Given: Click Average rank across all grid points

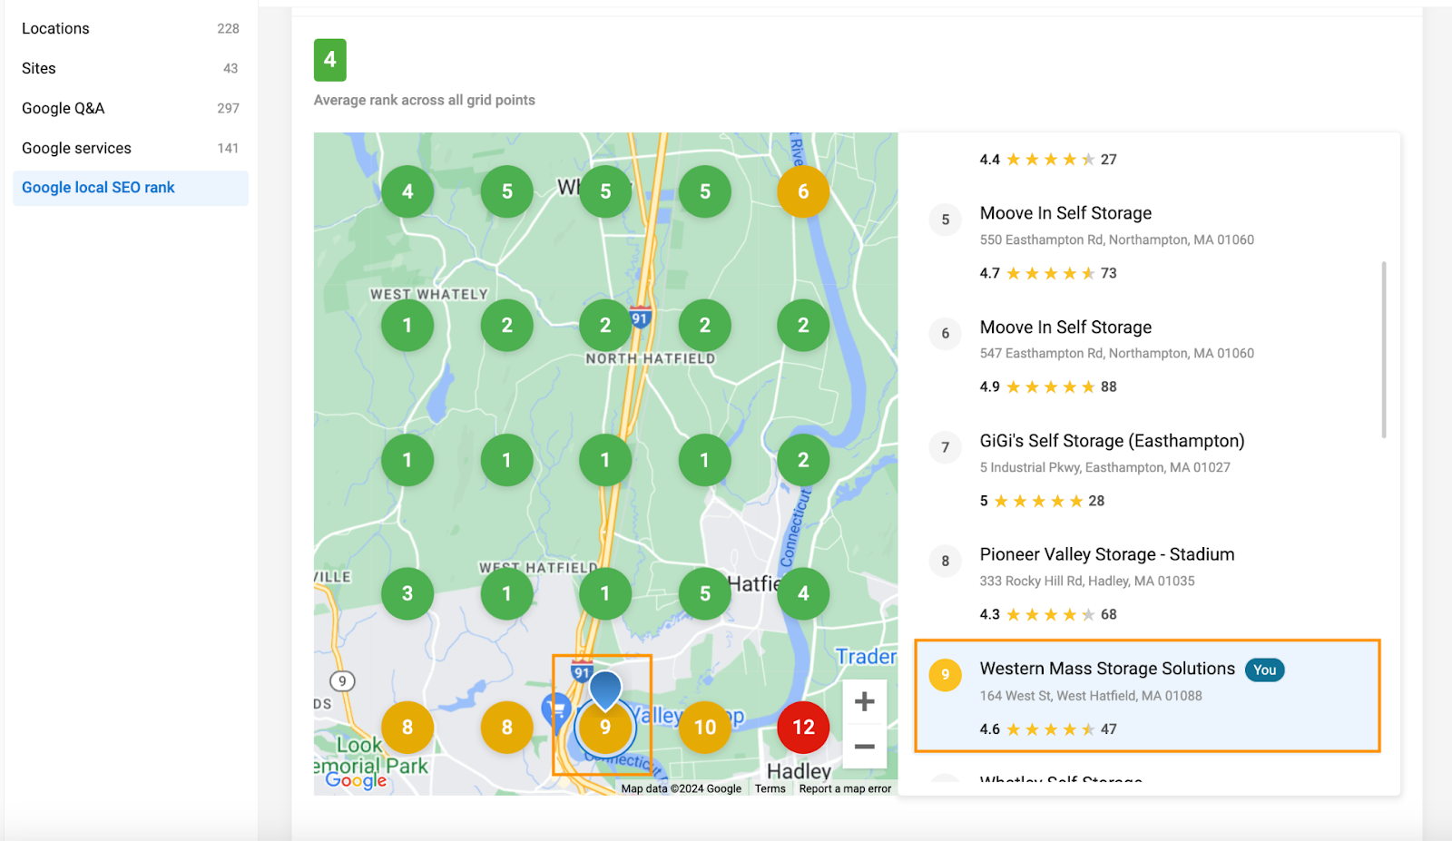Looking at the screenshot, I should click(425, 101).
